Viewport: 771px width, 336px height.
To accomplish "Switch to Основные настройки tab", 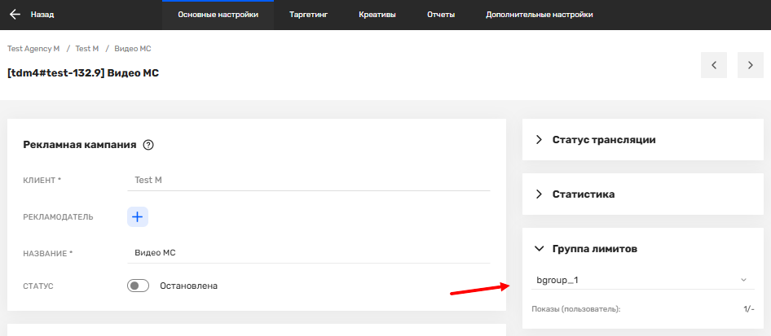I will coord(218,15).
